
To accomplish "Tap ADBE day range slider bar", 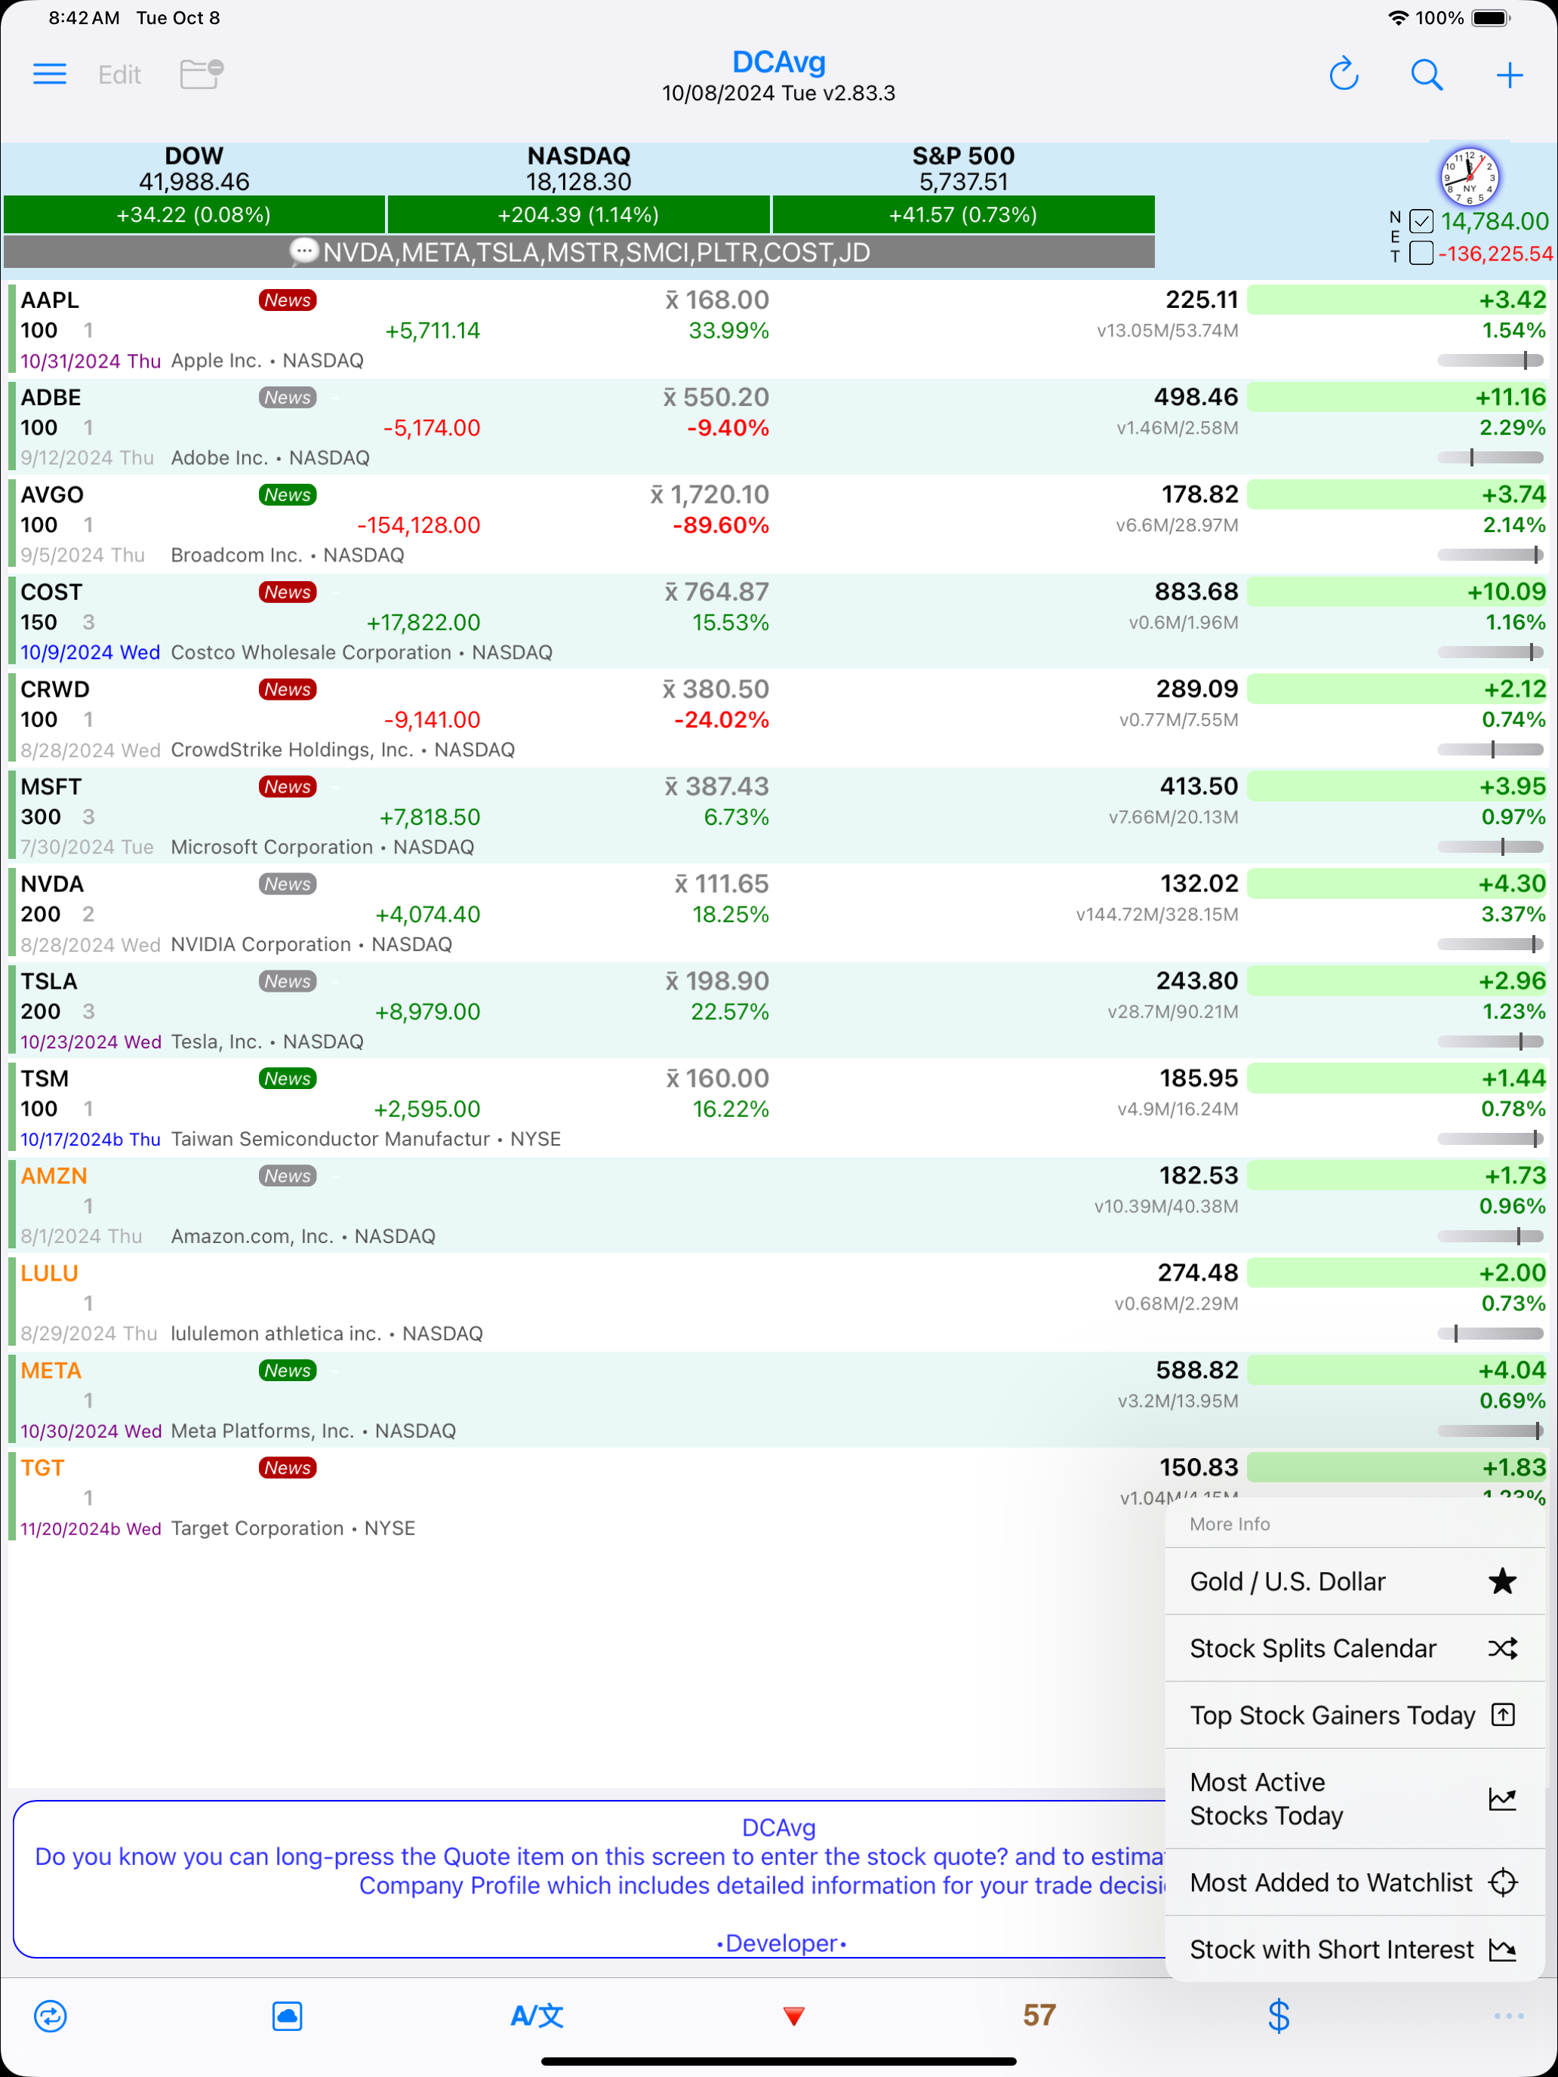I will [x=1490, y=457].
